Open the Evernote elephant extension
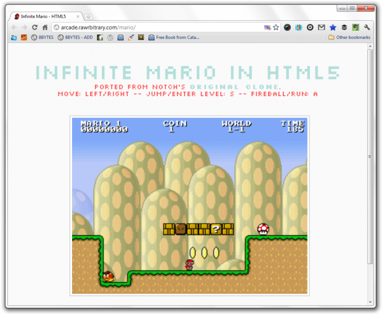 [x=356, y=28]
